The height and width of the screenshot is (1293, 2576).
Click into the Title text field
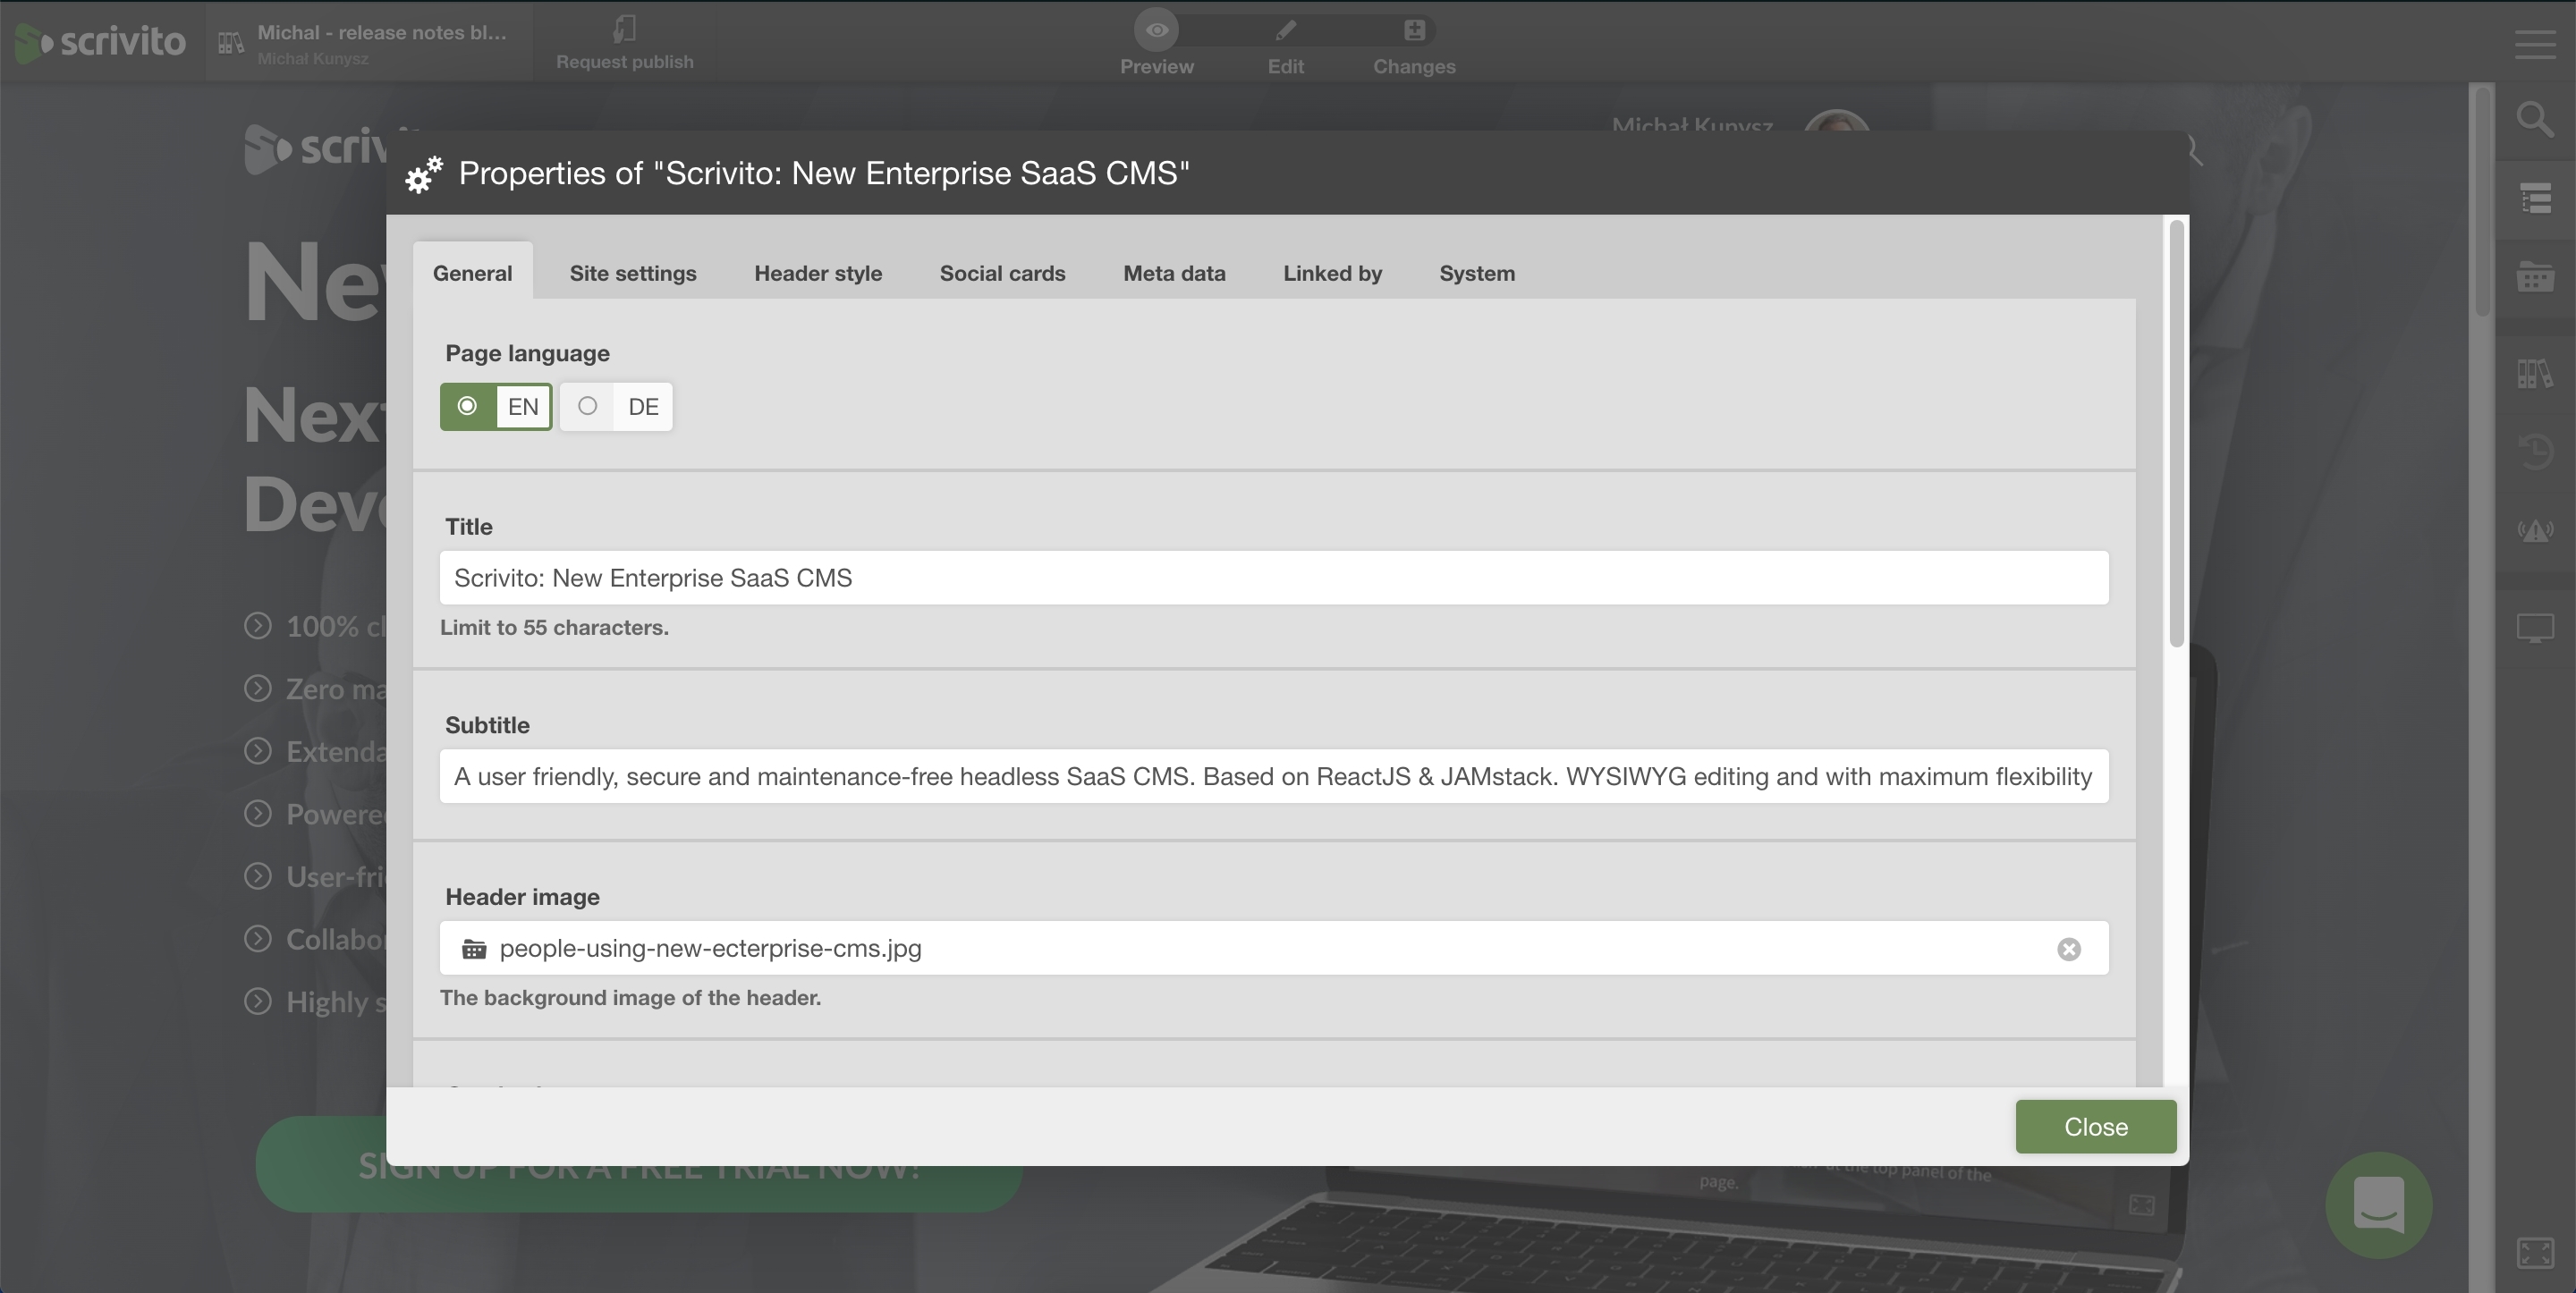(x=1273, y=578)
